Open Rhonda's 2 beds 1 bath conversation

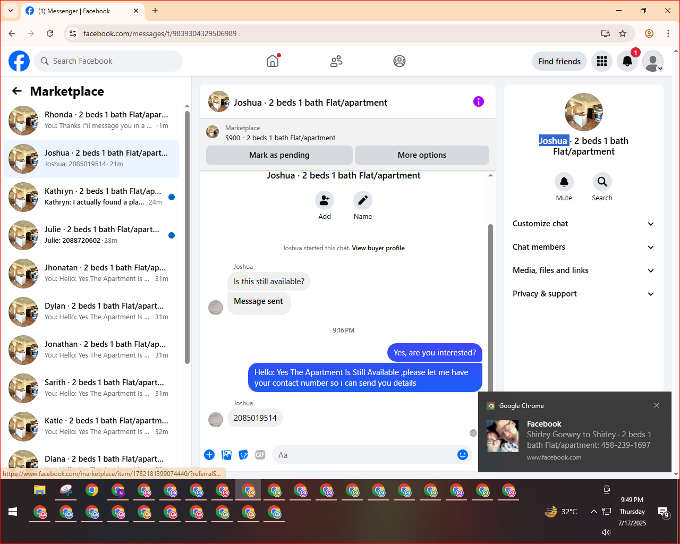tap(91, 121)
